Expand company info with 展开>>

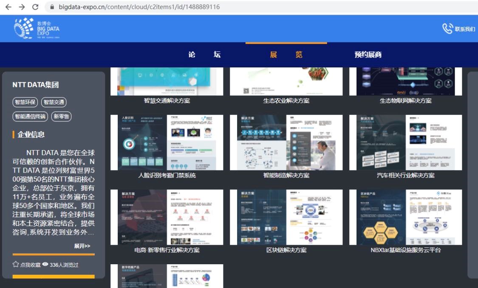(x=82, y=246)
